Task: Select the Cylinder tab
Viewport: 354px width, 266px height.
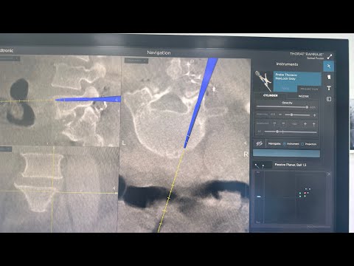Action: point(270,95)
